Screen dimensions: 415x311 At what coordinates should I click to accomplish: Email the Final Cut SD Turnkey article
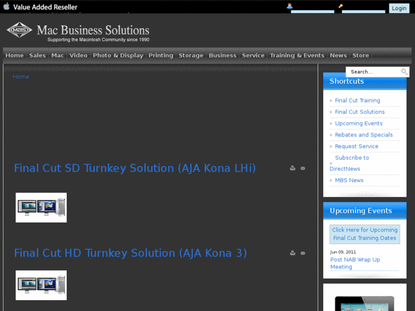[303, 168]
